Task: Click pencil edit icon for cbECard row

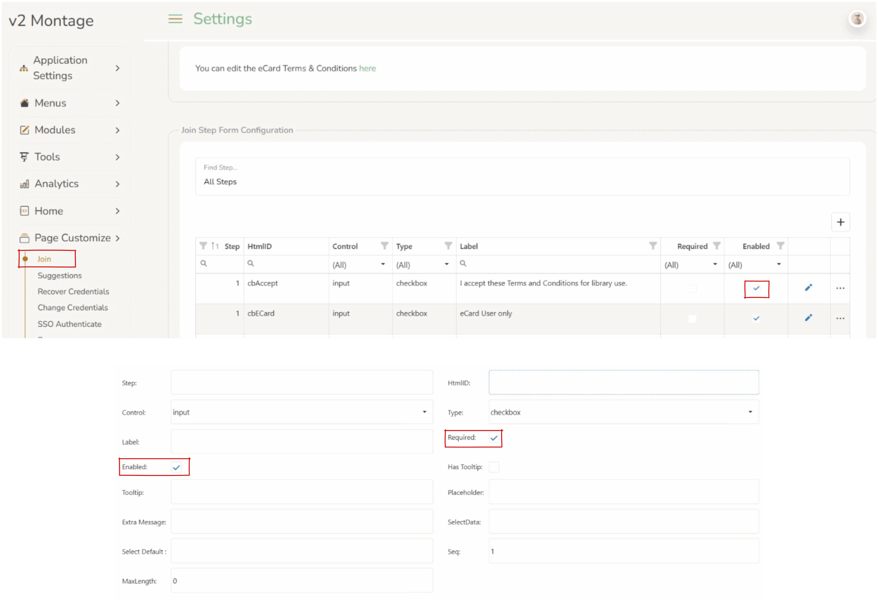Action: (x=808, y=318)
